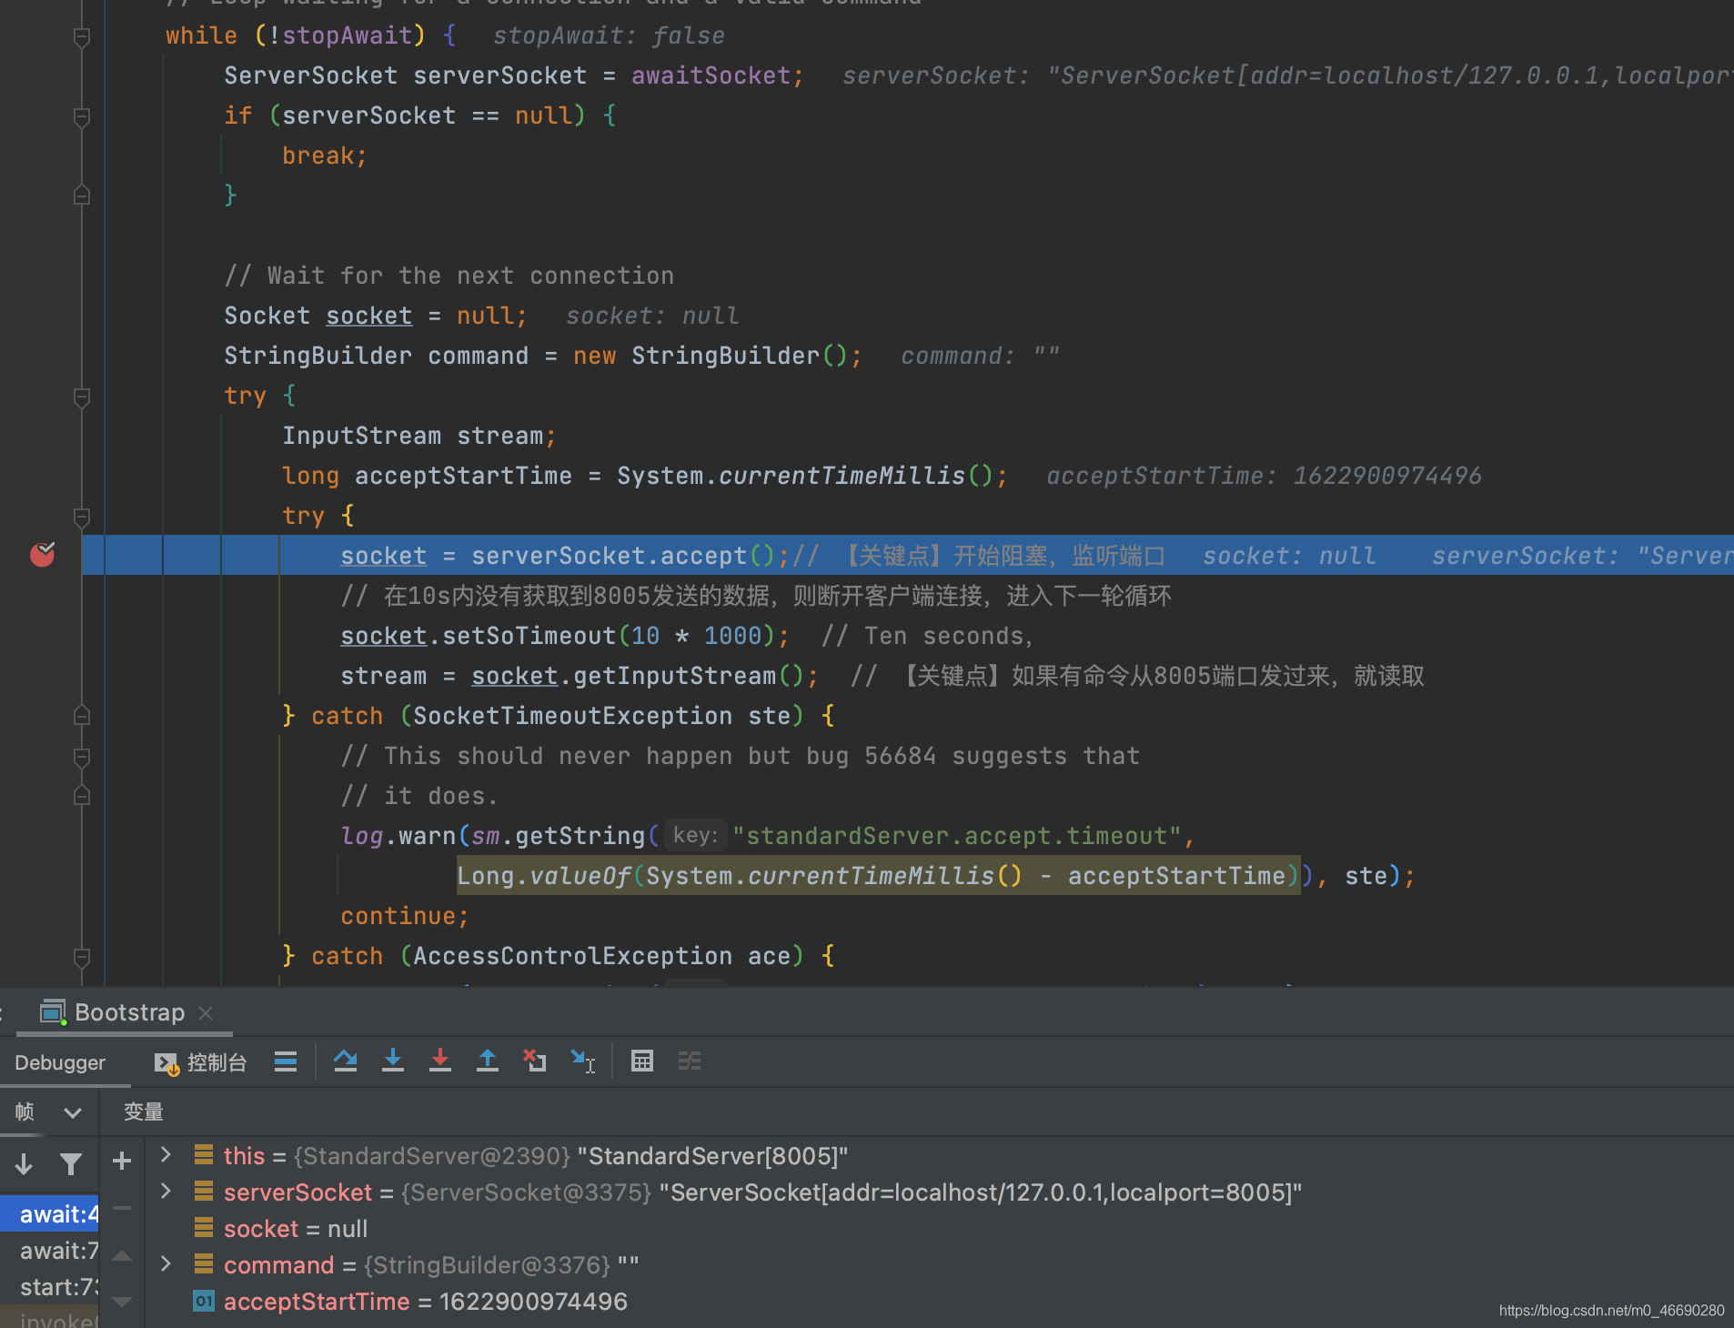Expand the 'this' StandardServer variable
The image size is (1734, 1328).
pyautogui.click(x=166, y=1155)
